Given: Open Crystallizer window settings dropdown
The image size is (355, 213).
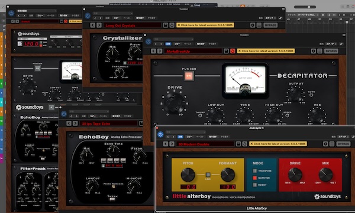Looking at the screenshot, I should [112, 14].
